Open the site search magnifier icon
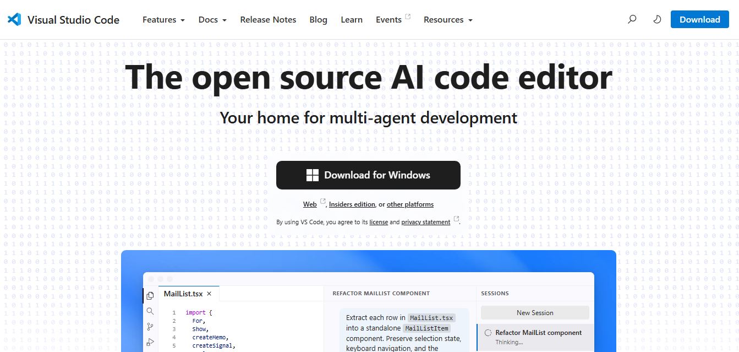This screenshot has width=739, height=352. point(632,19)
